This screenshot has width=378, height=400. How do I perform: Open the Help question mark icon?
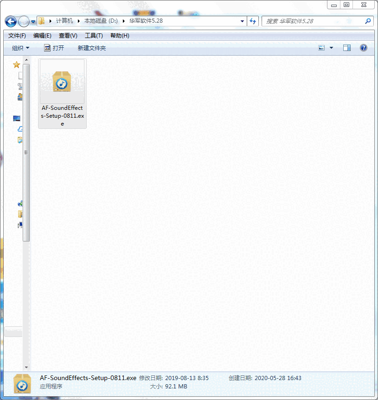point(364,48)
